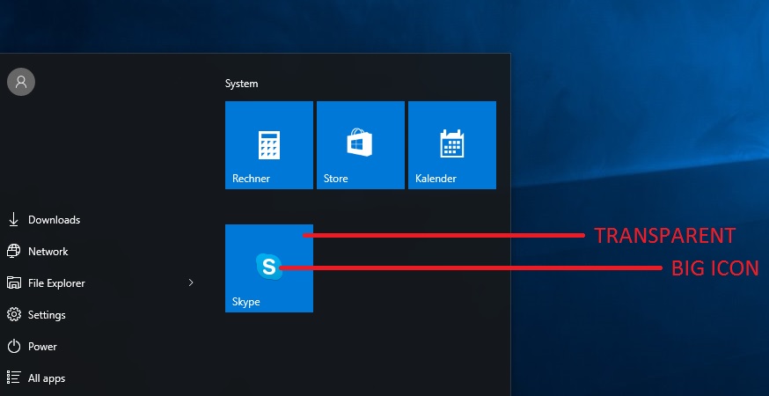Click the File Explorer folder icon
Screen dimensions: 769x396
pos(14,283)
